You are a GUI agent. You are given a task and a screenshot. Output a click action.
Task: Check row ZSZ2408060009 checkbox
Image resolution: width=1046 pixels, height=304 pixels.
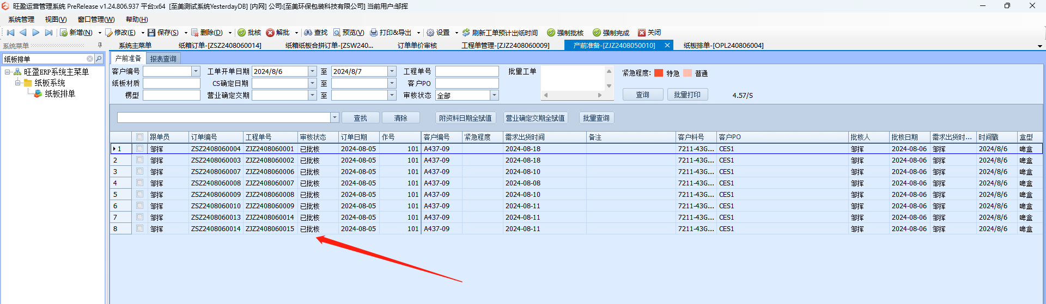point(140,194)
